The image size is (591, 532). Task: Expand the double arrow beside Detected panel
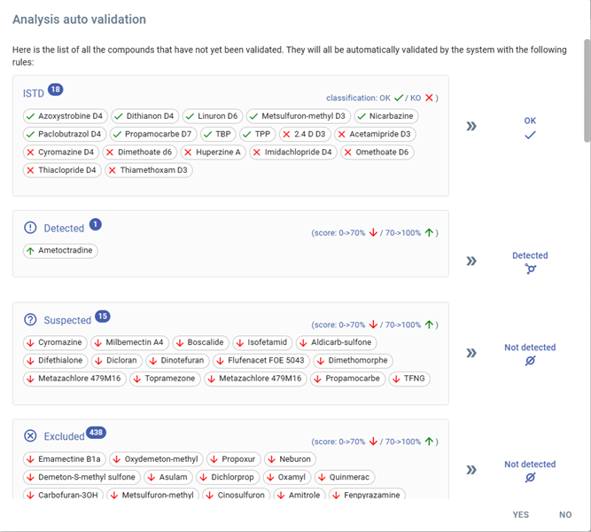(471, 261)
